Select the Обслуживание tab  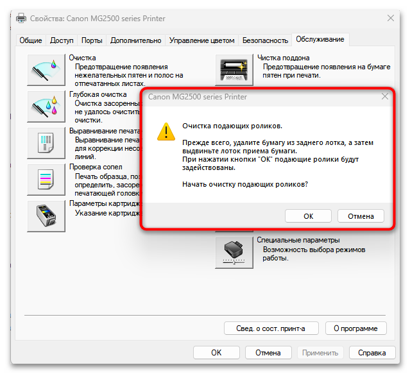[x=320, y=39]
